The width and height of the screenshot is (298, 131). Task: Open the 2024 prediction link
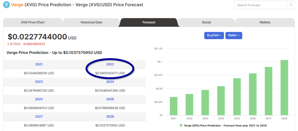(110, 82)
